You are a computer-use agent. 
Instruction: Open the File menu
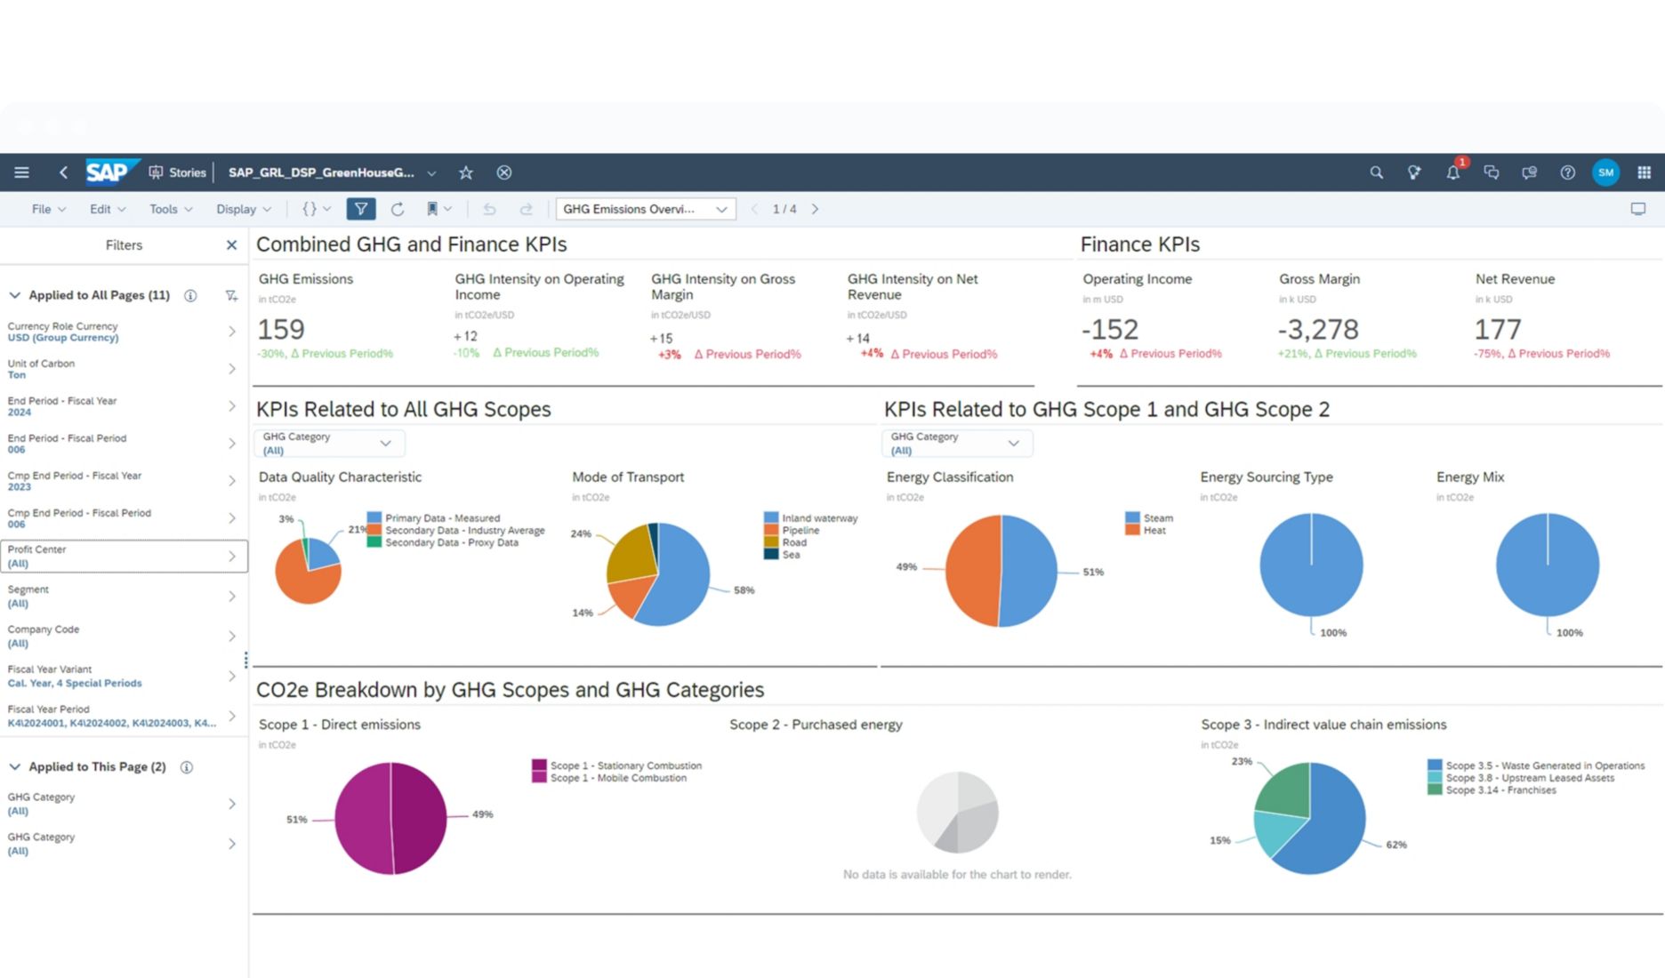48,209
